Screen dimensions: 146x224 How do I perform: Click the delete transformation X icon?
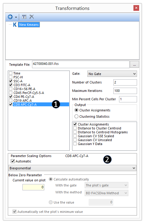tap(32, 17)
